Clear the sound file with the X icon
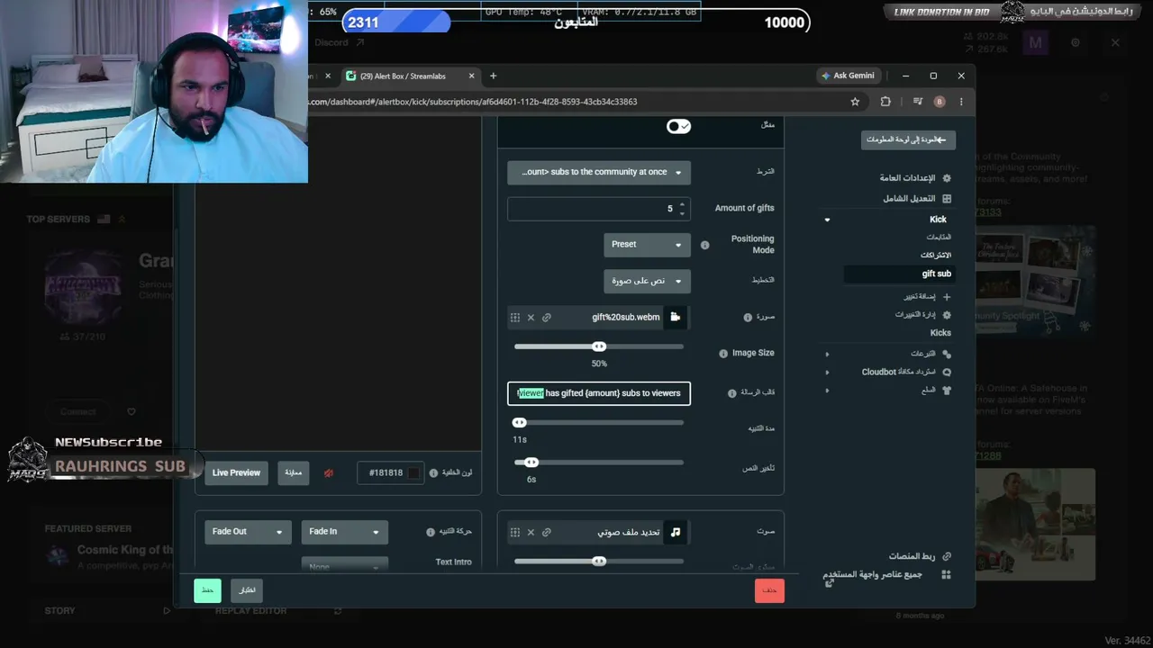Viewport: 1153px width, 648px height. [531, 533]
